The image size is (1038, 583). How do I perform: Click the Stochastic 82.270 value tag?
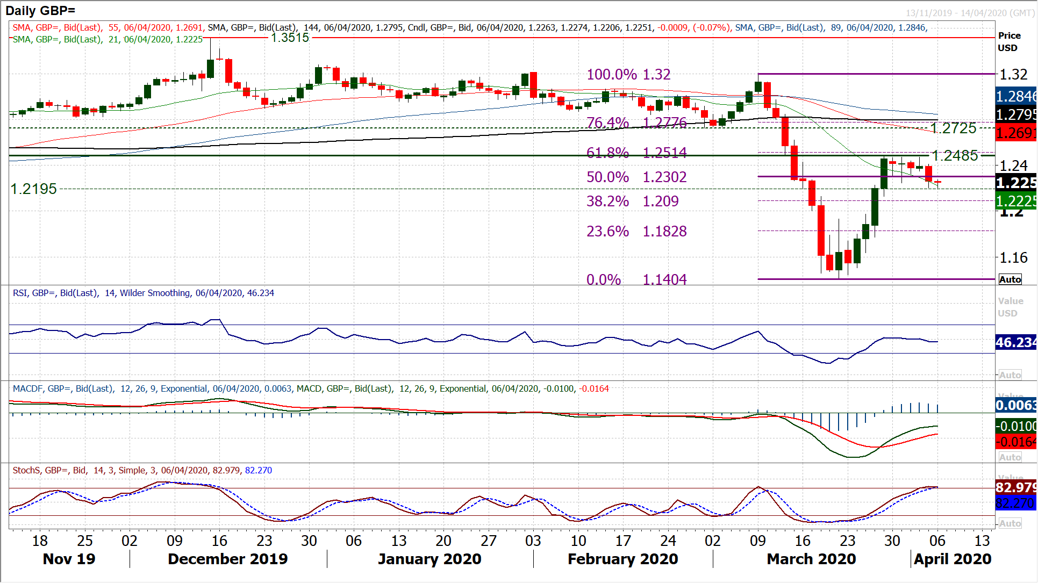[x=1015, y=503]
